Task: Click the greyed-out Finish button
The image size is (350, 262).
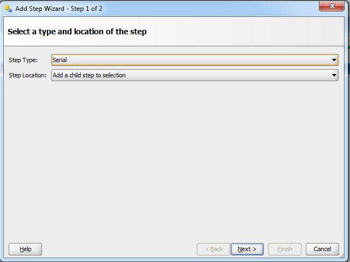Action: [x=285, y=249]
